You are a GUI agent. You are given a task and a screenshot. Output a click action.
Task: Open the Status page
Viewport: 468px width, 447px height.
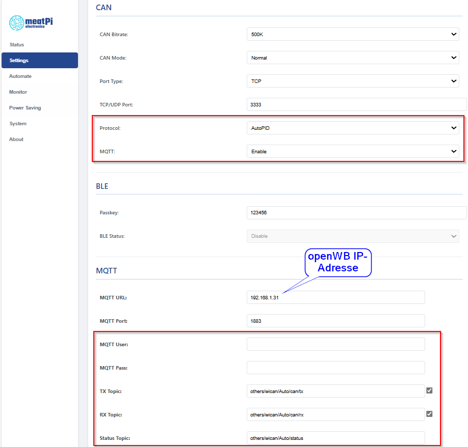pos(16,45)
